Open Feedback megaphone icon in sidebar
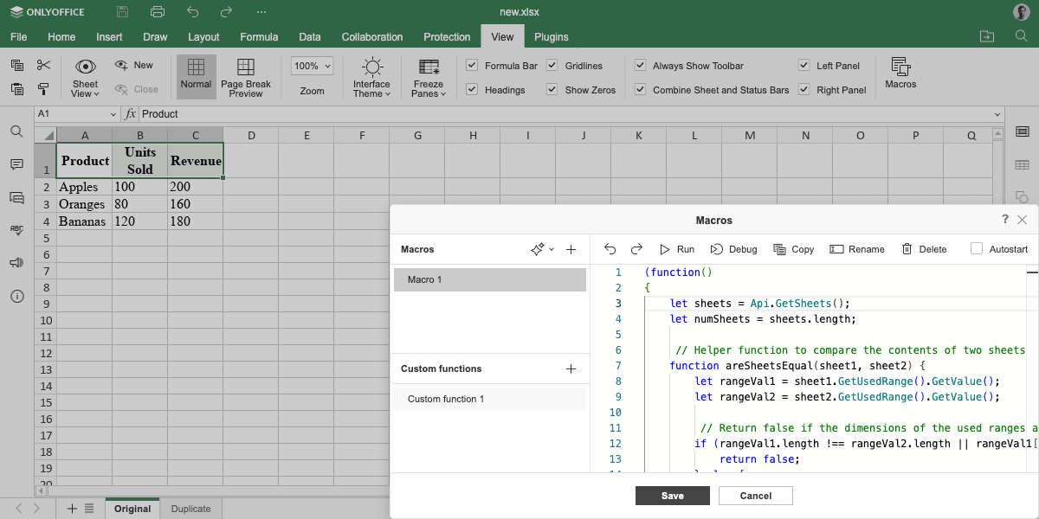This screenshot has height=519, width=1039. 16,263
